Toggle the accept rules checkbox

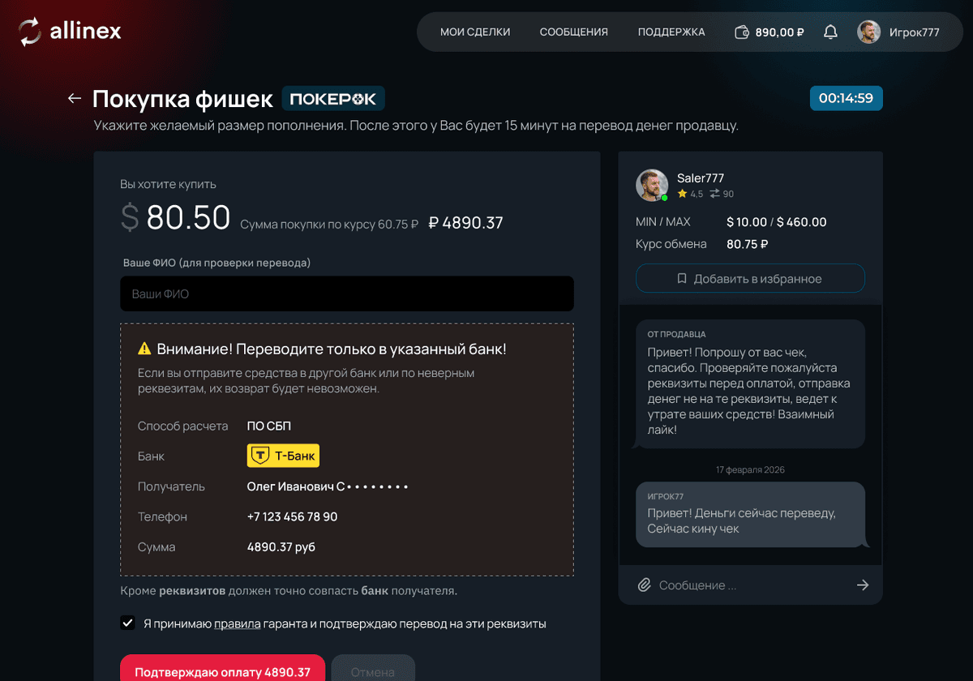[127, 623]
